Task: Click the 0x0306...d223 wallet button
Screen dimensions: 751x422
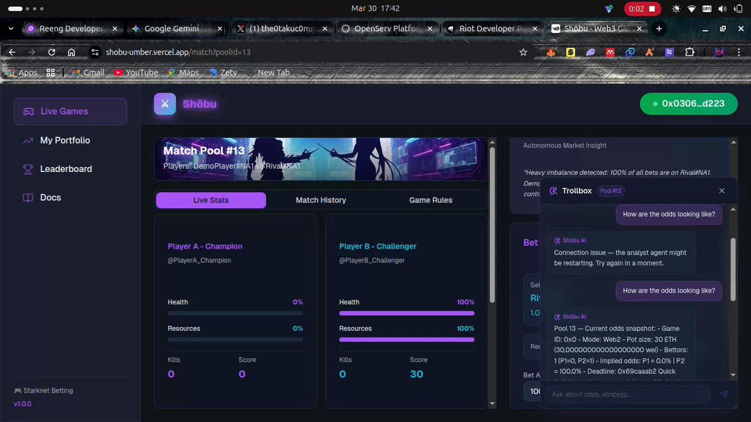Action: [688, 104]
